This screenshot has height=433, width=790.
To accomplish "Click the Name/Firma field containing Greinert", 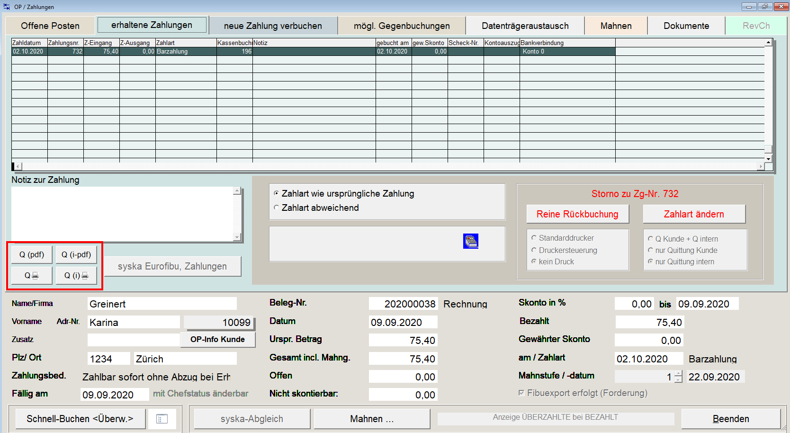I will tap(162, 304).
